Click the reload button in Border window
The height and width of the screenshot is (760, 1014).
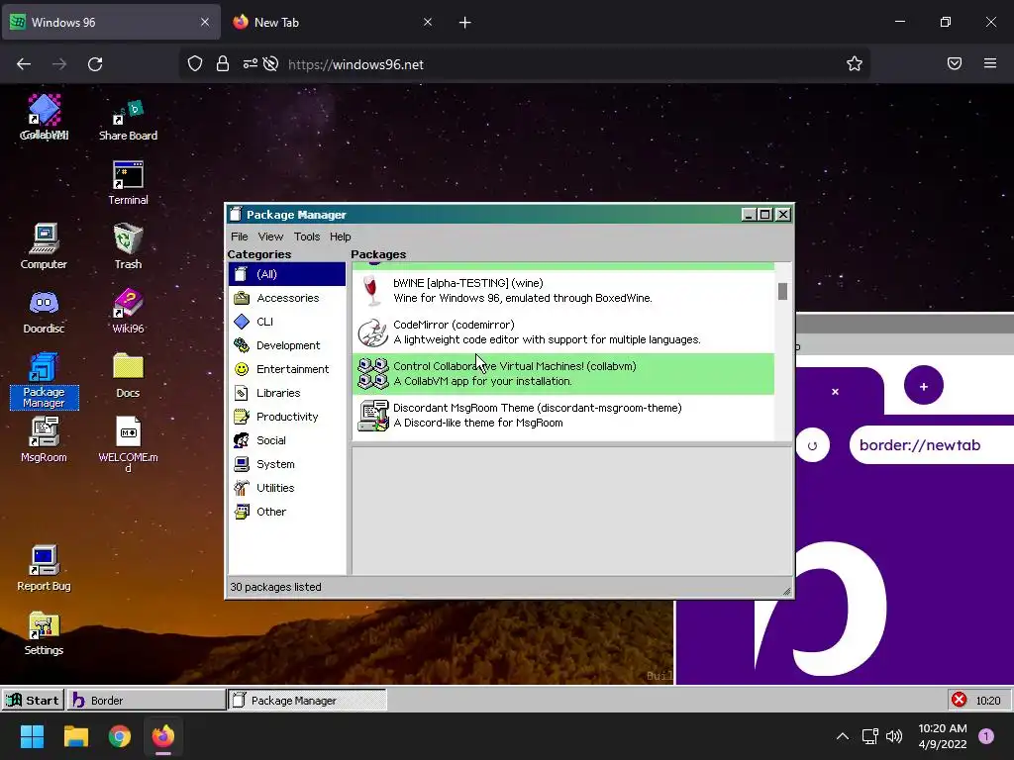[812, 445]
